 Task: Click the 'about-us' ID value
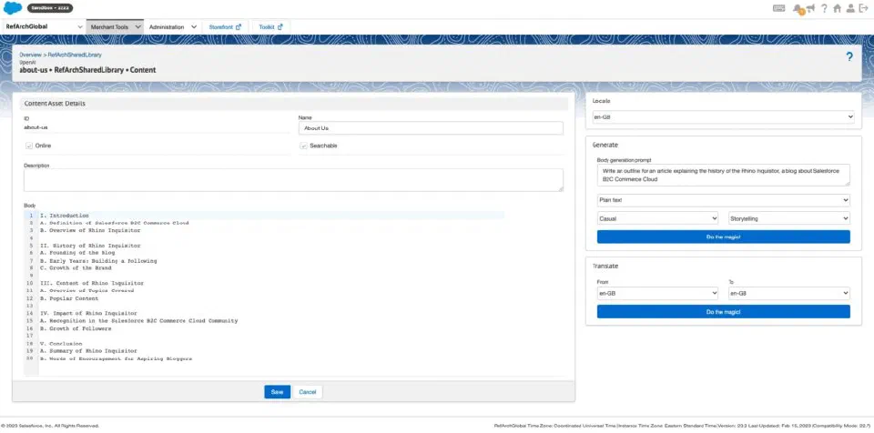click(x=36, y=127)
